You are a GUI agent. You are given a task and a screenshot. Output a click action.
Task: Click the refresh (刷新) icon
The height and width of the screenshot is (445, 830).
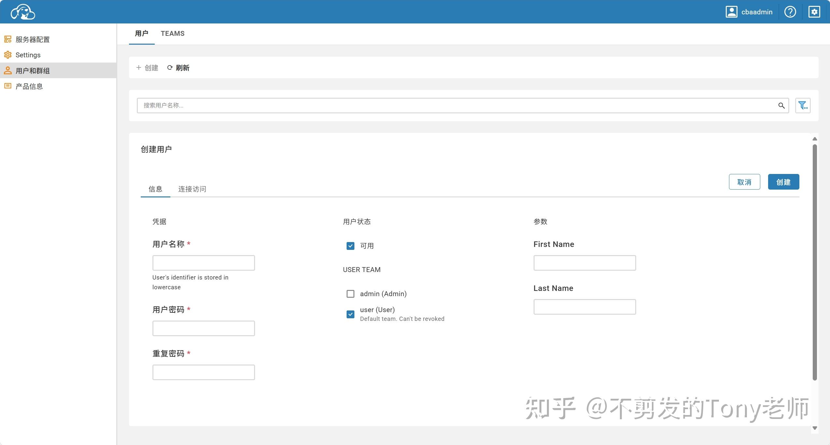click(x=170, y=68)
